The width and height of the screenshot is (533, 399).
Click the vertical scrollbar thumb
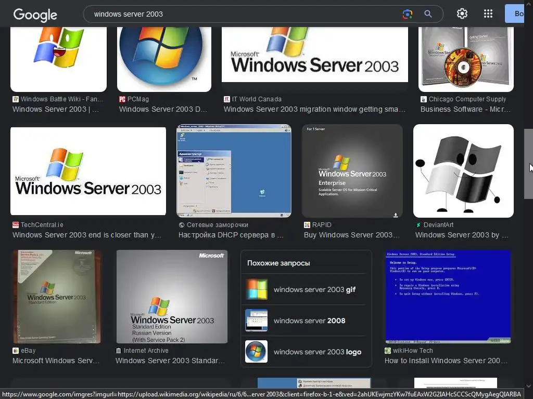point(528,164)
